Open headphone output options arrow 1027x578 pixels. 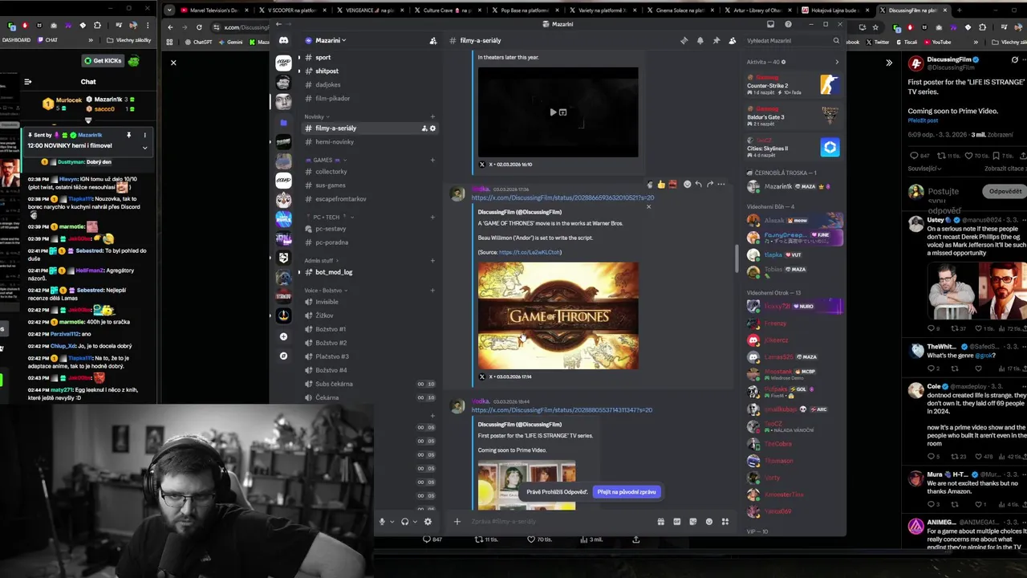(414, 522)
